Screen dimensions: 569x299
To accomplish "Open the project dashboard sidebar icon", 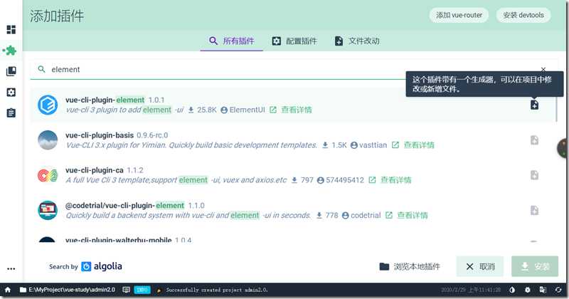I will [11, 29].
